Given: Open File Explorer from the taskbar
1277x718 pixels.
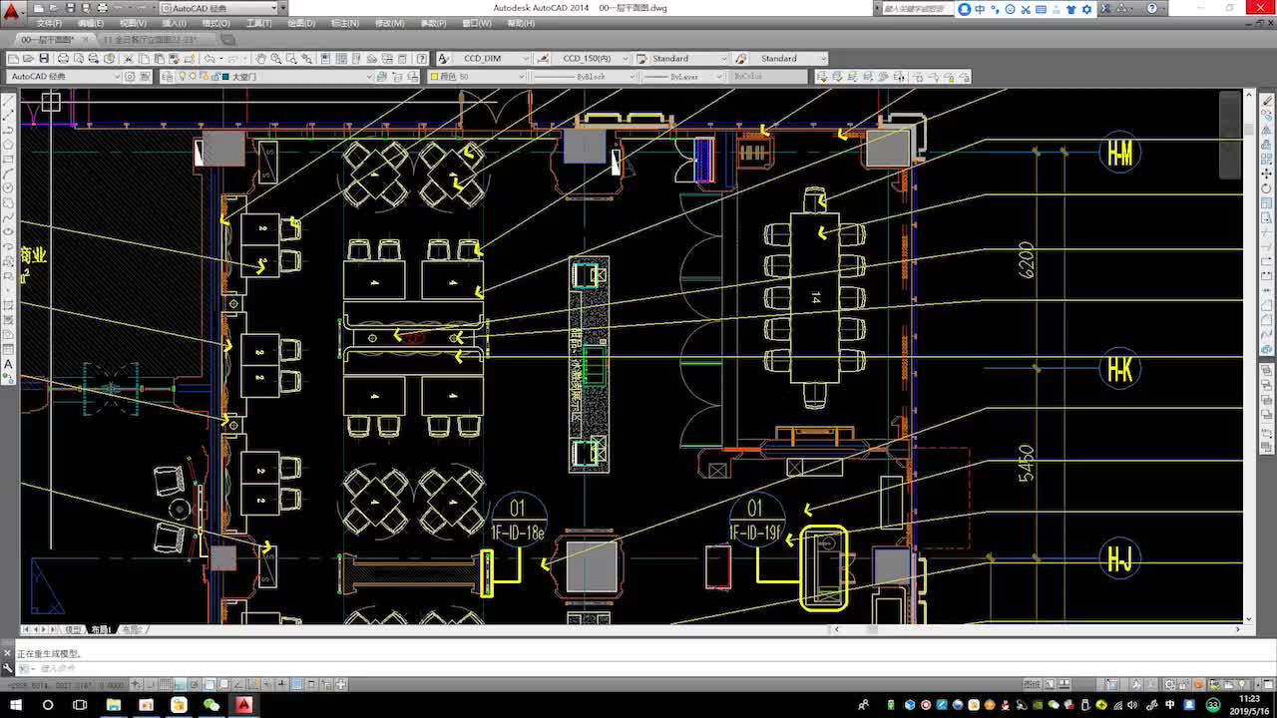Looking at the screenshot, I should click(x=114, y=705).
